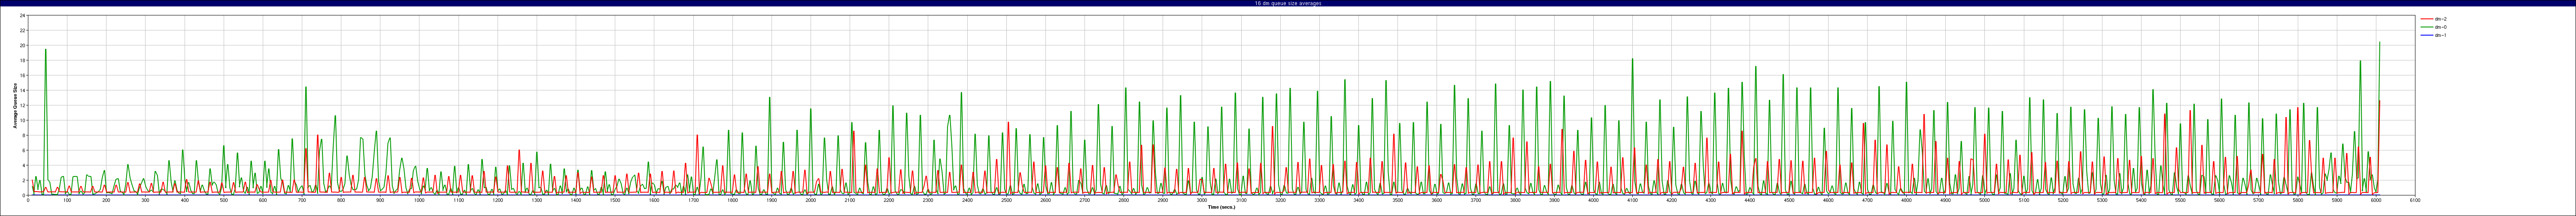Click the 'Time (secs.)' x-axis title

click(1221, 207)
